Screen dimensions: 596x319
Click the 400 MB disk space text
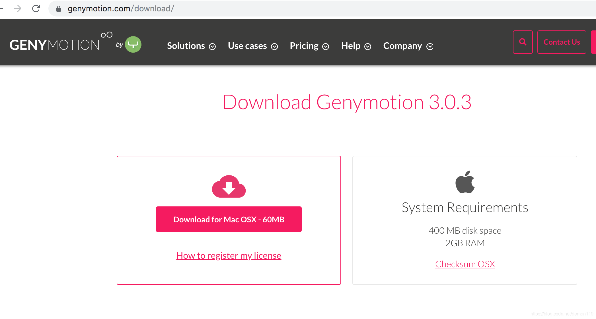(x=465, y=231)
